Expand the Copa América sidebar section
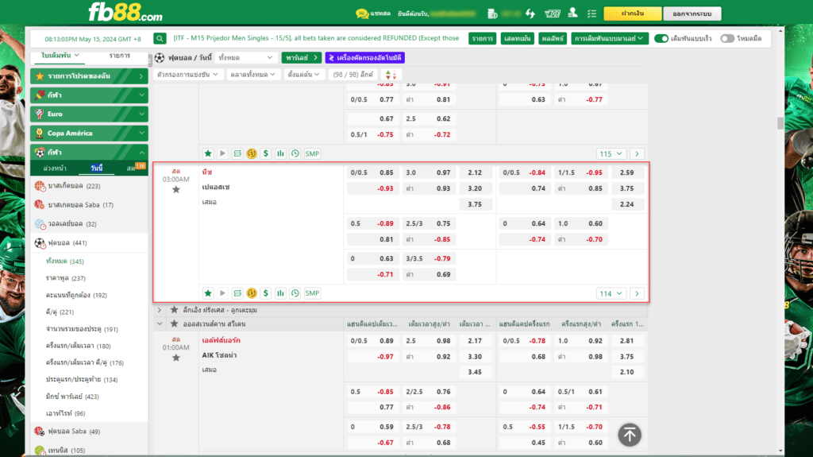Viewport: 813px width, 457px height. pos(89,134)
